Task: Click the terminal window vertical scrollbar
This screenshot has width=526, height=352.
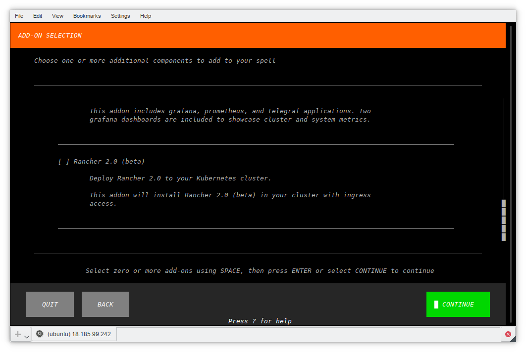Action: coord(511,174)
